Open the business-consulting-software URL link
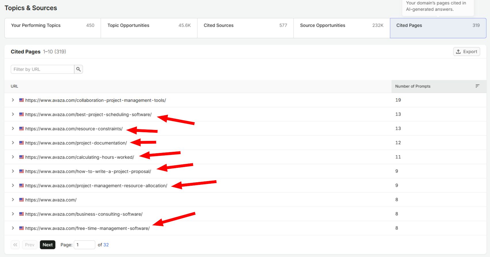Viewport: 490px width, 257px height. tap(84, 214)
